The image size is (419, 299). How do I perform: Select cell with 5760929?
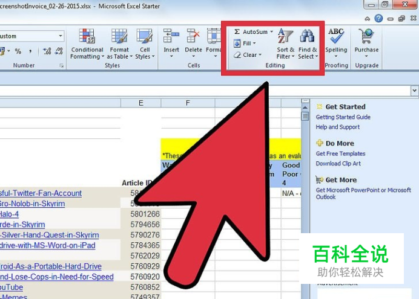tap(141, 266)
